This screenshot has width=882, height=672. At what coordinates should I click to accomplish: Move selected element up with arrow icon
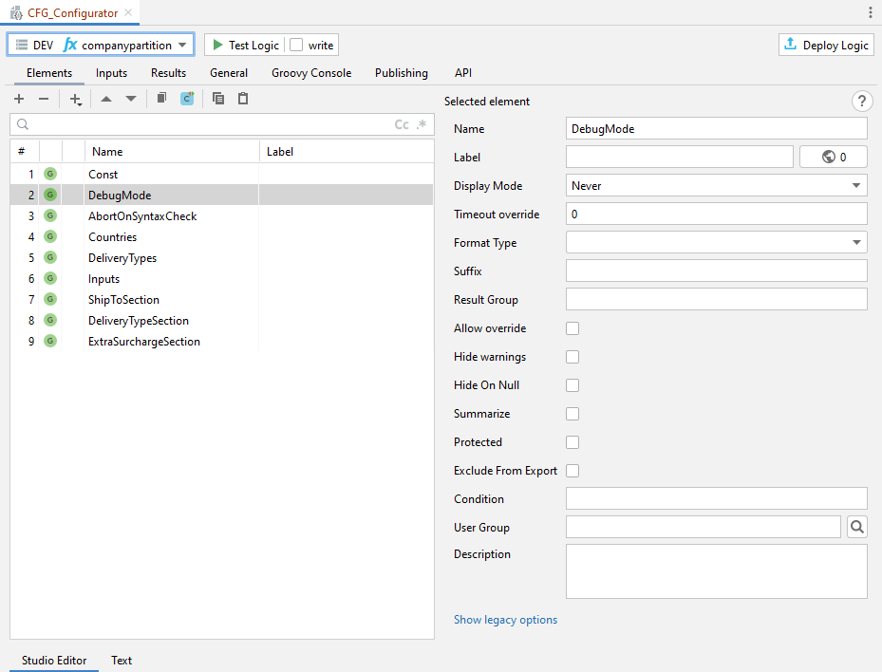tap(105, 99)
